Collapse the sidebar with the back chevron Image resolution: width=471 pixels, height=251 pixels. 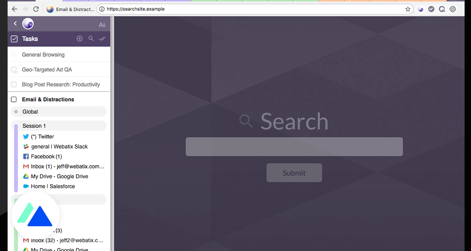point(15,23)
